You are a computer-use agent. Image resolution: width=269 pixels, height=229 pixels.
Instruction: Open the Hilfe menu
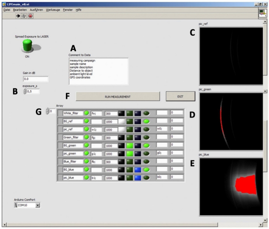(x=79, y=10)
